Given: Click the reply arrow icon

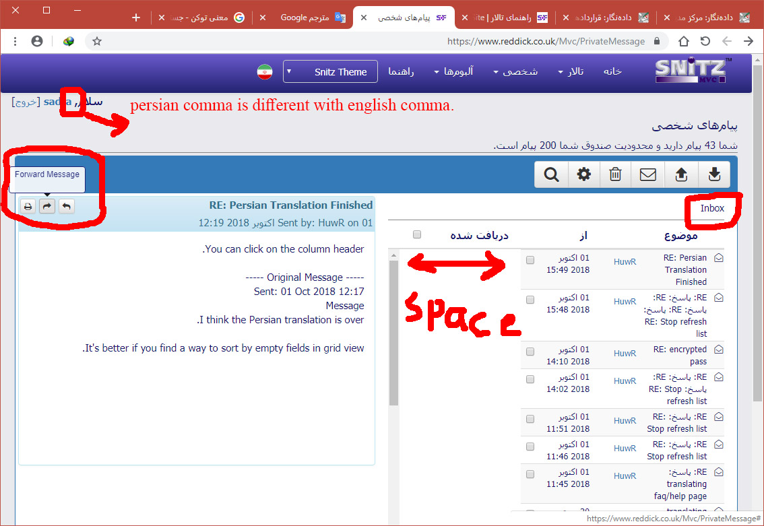Looking at the screenshot, I should 66,206.
